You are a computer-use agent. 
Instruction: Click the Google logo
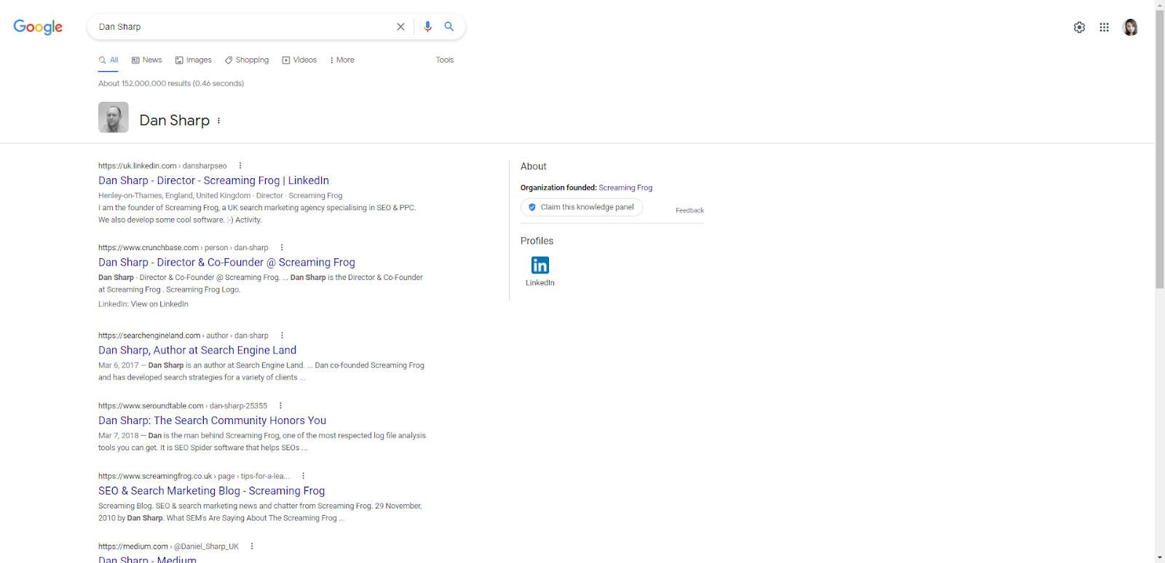[38, 27]
